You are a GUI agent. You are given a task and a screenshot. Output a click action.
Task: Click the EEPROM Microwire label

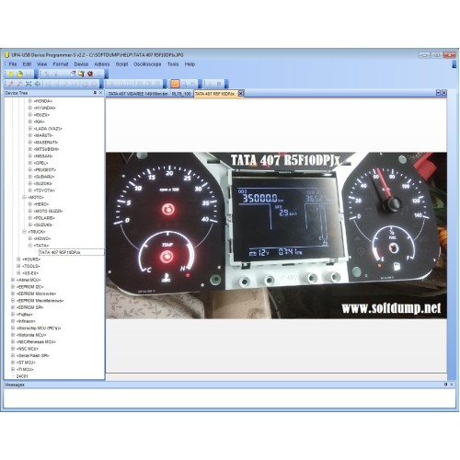37,293
